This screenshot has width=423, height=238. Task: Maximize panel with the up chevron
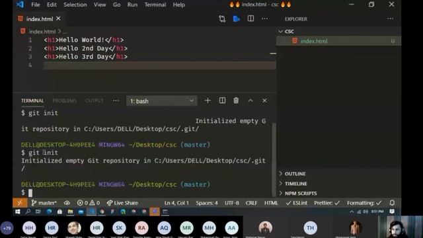(x=250, y=100)
